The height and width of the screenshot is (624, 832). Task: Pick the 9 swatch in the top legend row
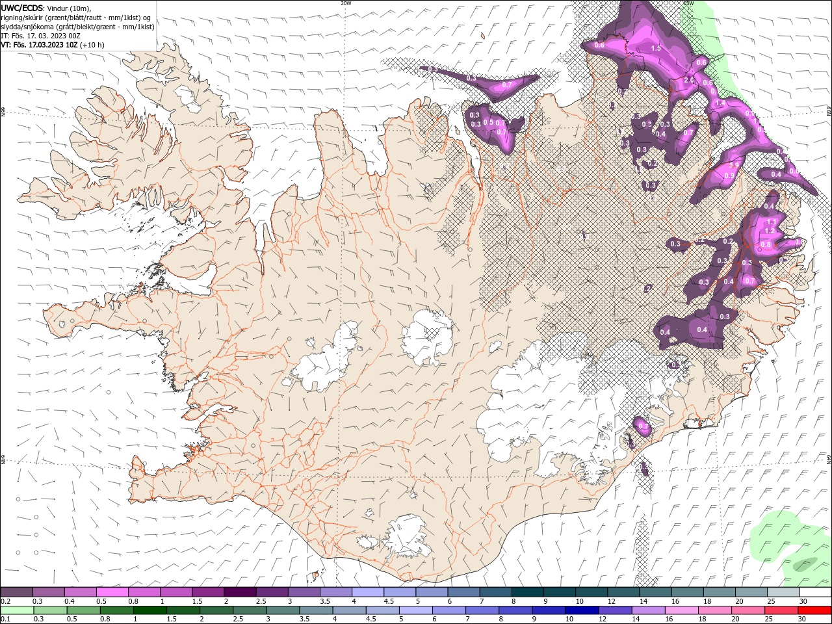559,592
